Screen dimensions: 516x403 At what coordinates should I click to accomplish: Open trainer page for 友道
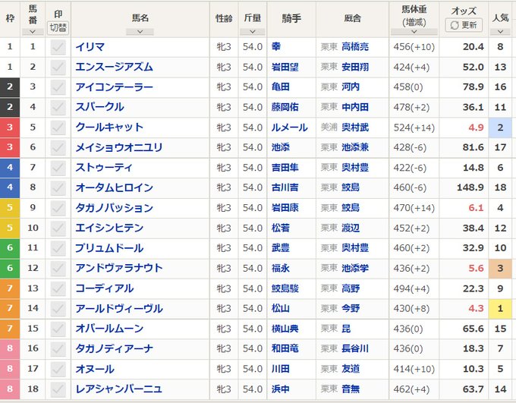[x=351, y=369]
